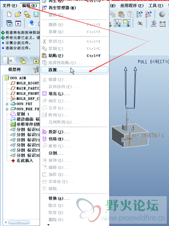The width and height of the screenshot is (169, 226).
Task: Click the Save floppy disk icon
Action: (36, 14)
